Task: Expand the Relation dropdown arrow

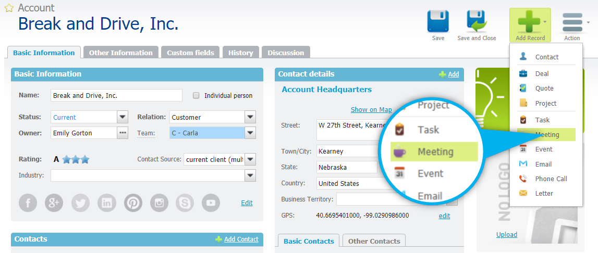Action: [250, 117]
